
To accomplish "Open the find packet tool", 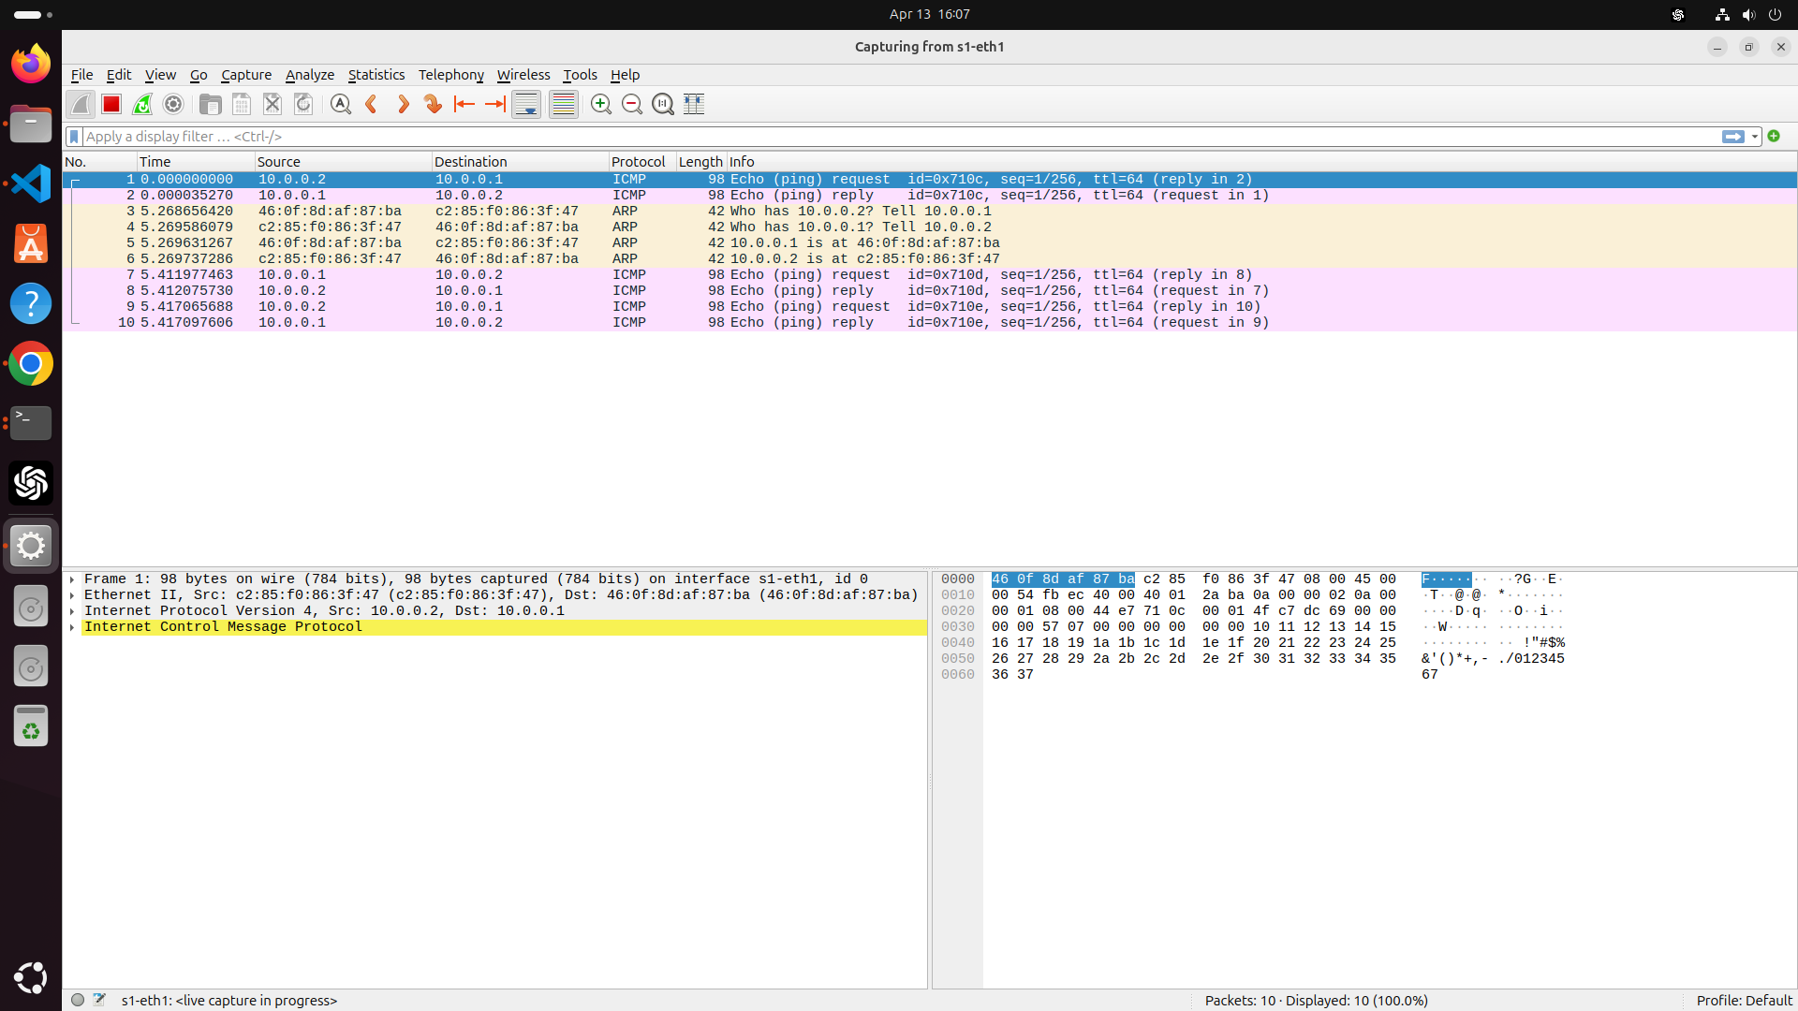I will coord(340,104).
